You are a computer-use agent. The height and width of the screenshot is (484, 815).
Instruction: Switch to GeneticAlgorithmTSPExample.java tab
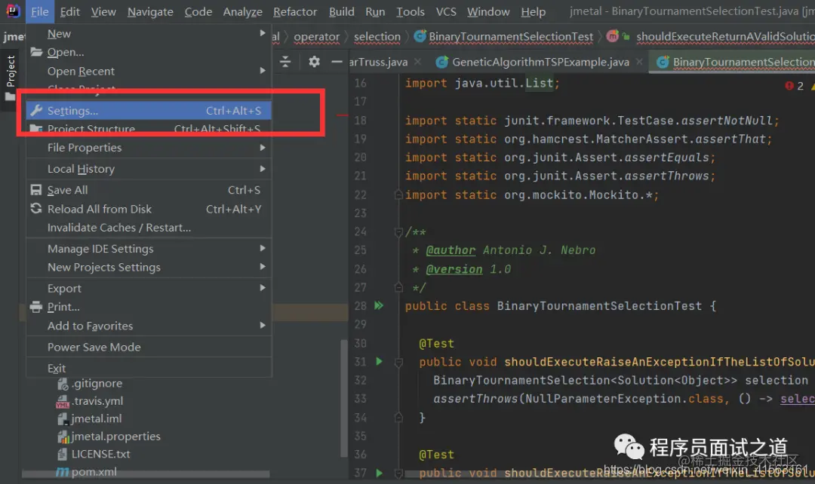coord(540,63)
